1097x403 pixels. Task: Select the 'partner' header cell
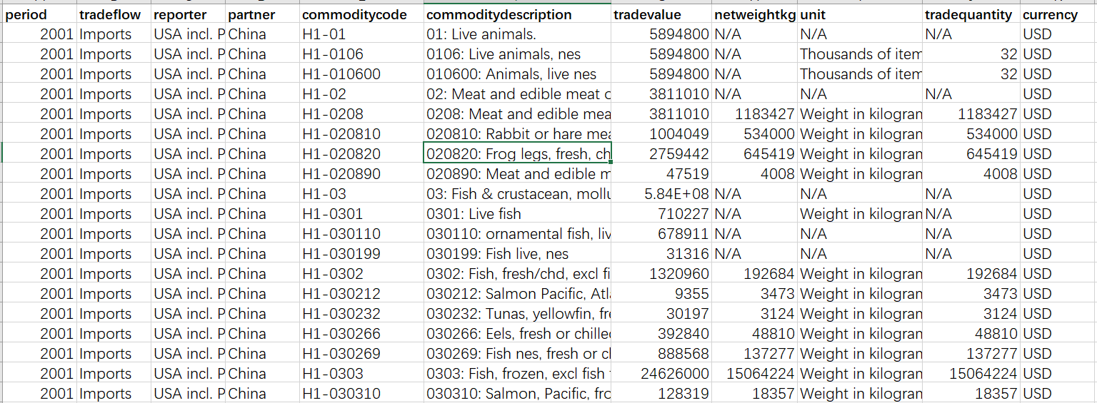point(262,15)
